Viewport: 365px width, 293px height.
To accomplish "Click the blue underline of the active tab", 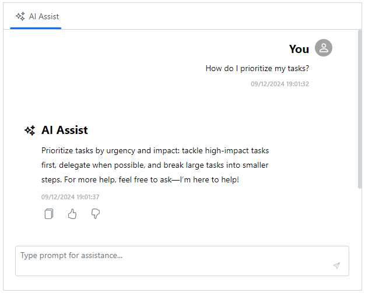I will (x=36, y=29).
